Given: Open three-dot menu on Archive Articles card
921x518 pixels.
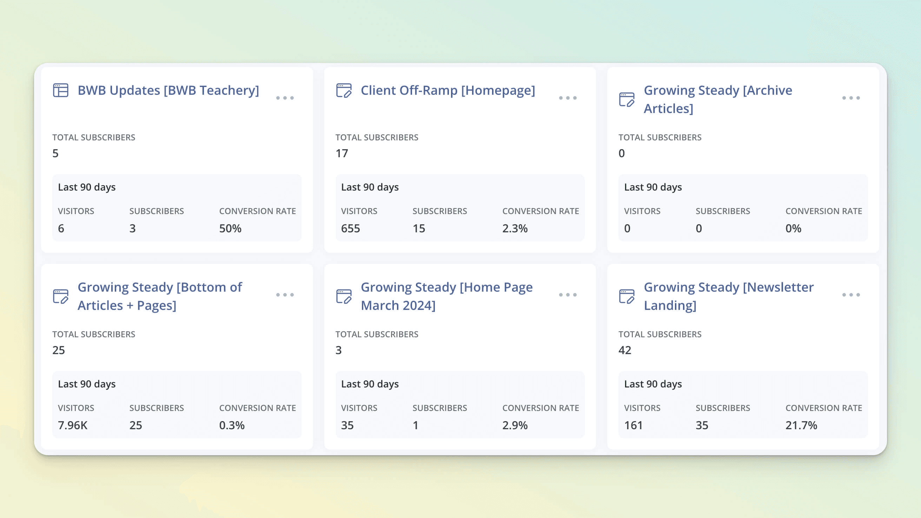Looking at the screenshot, I should (850, 98).
